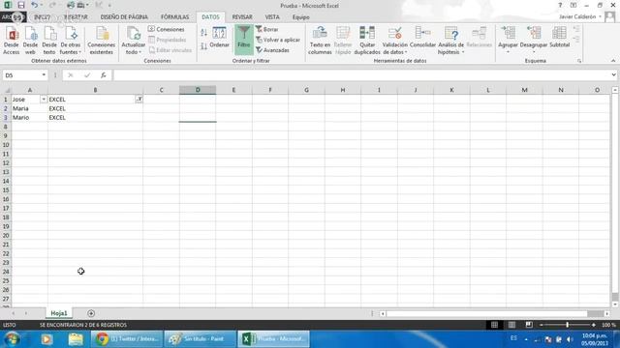Click insert function fx button
Screen dimensions: 620x348
click(104, 75)
